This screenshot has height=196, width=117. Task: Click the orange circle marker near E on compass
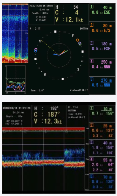[78, 40]
